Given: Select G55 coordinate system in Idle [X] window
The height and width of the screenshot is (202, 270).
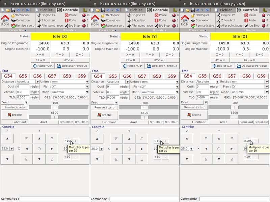Looking at the screenshot, I should [x=23, y=76].
